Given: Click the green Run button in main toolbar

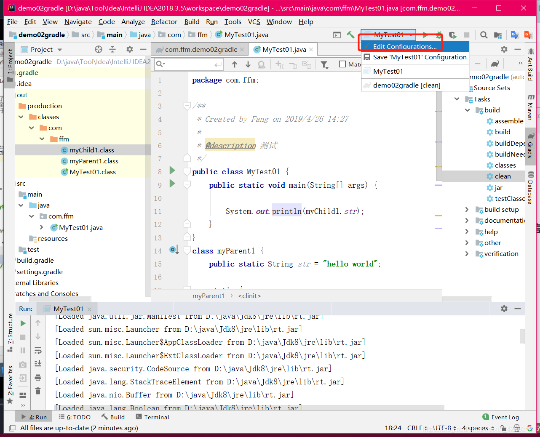Looking at the screenshot, I should (x=425, y=35).
